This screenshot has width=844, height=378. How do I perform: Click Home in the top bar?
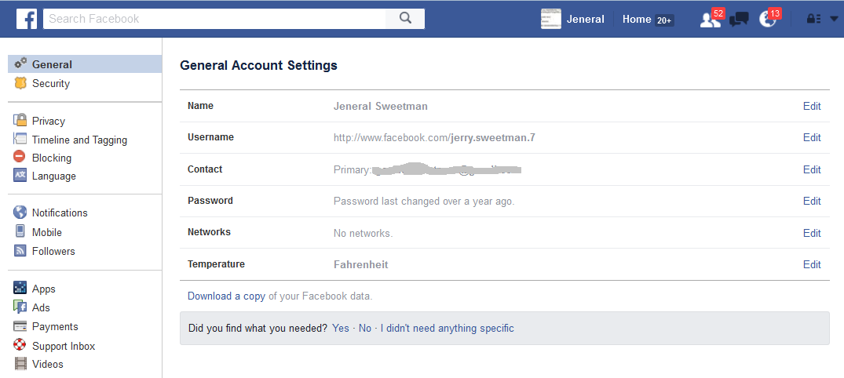click(x=637, y=20)
